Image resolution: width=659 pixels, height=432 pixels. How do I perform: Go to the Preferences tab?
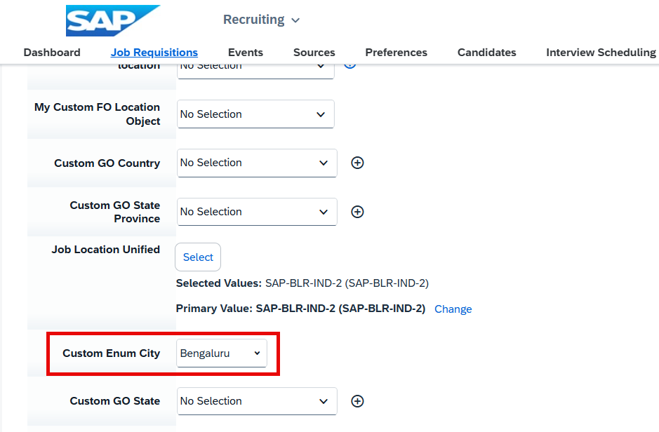click(x=396, y=53)
